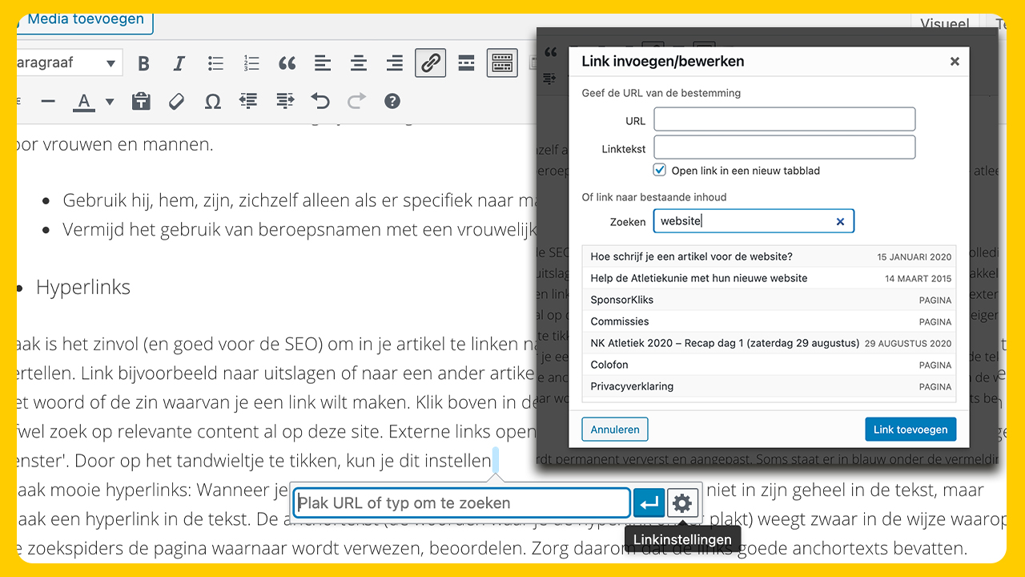
Task: Toggle bold formatting in the editor toolbar
Action: (x=144, y=63)
